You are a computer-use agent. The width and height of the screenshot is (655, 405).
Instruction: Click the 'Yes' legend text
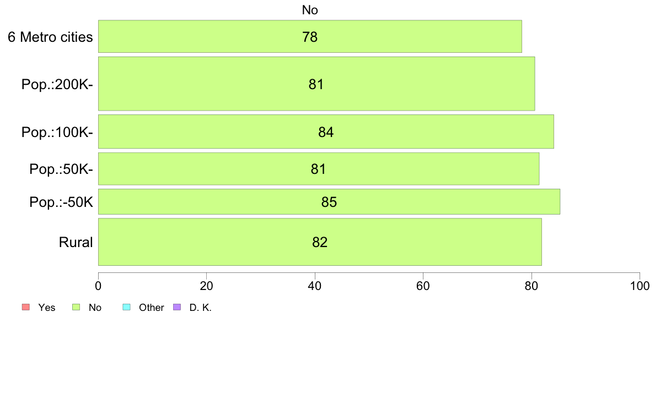(x=47, y=308)
